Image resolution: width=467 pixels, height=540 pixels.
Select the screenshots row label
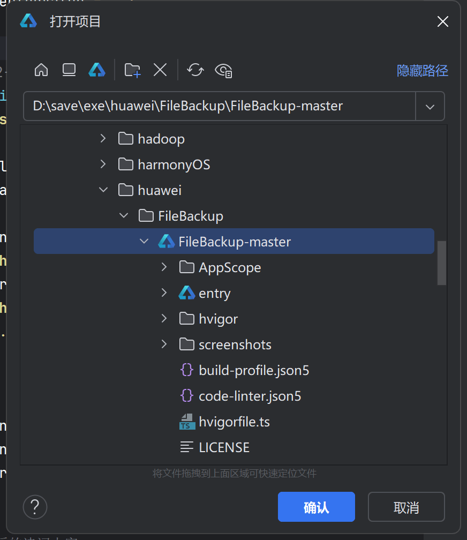[235, 344]
